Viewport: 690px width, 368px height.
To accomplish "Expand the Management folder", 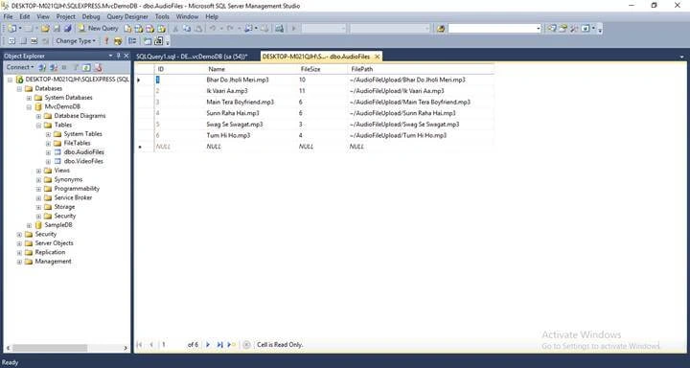I will coord(19,262).
